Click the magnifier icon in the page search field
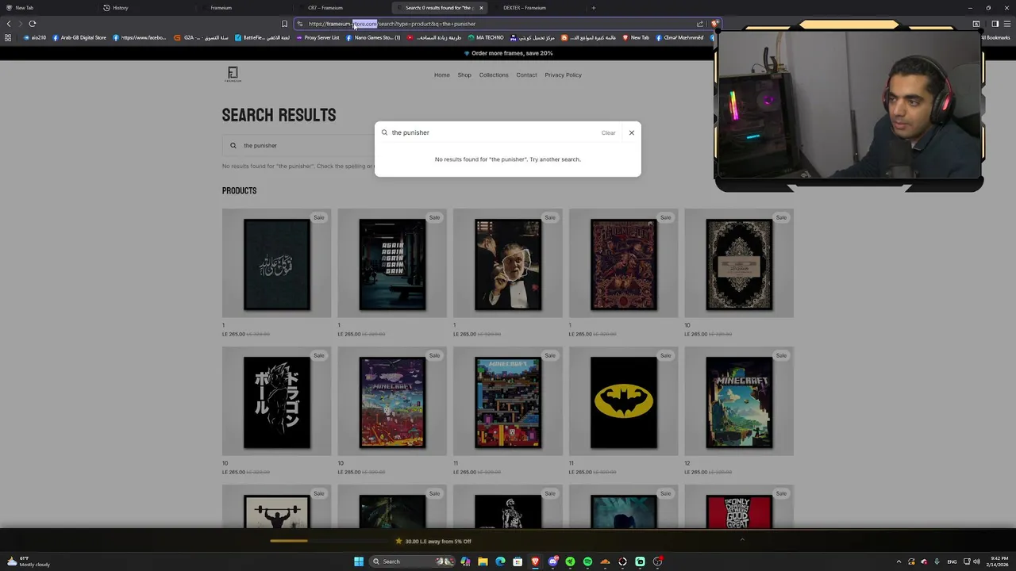The width and height of the screenshot is (1016, 571). click(233, 145)
